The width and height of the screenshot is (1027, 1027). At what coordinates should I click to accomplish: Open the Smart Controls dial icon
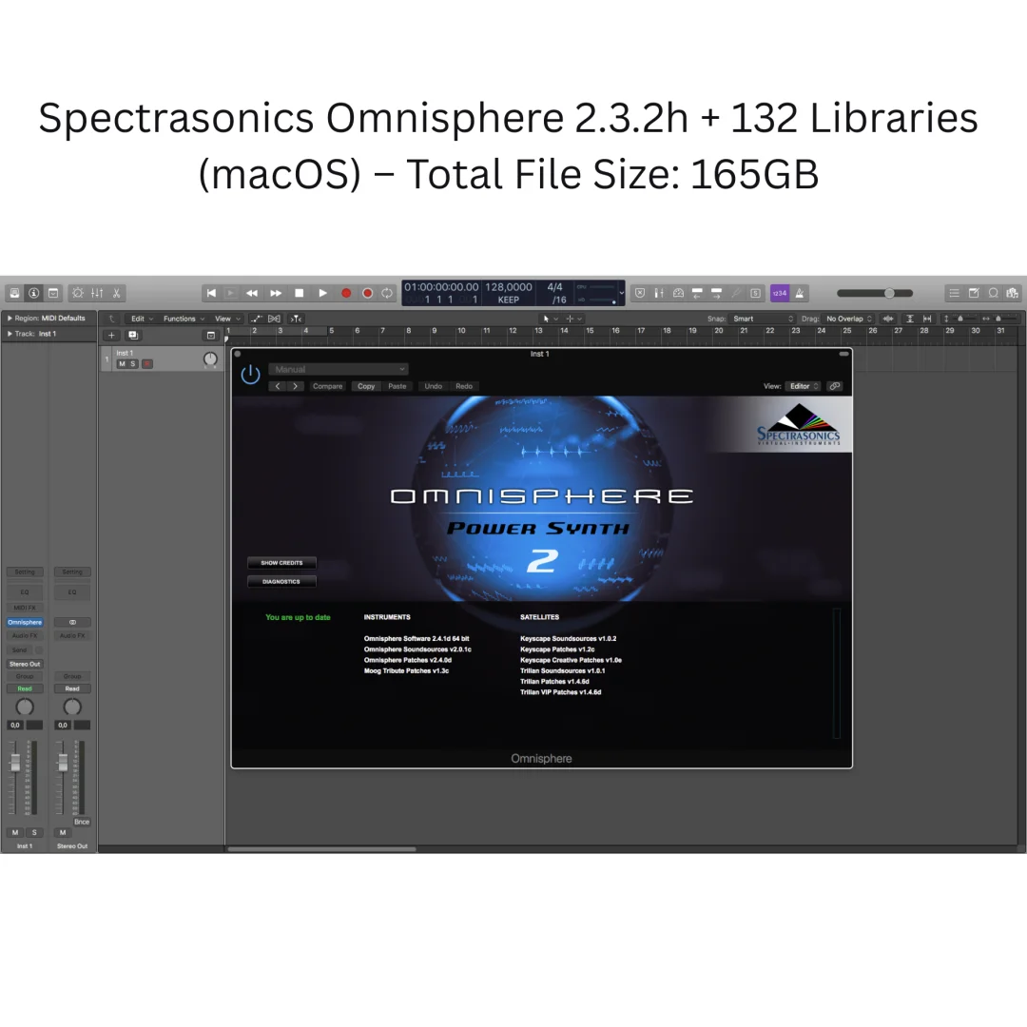tap(77, 293)
